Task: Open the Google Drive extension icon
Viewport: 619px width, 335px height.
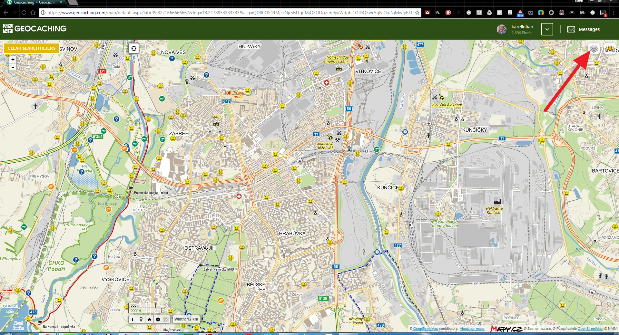Action: (x=489, y=13)
